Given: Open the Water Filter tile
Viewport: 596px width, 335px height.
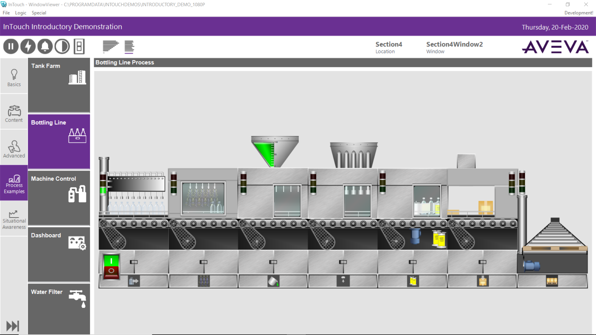Looking at the screenshot, I should click(x=59, y=309).
